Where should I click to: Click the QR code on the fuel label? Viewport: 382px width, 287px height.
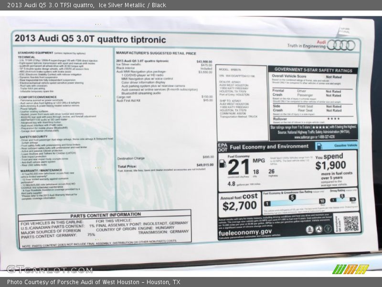click(x=351, y=224)
